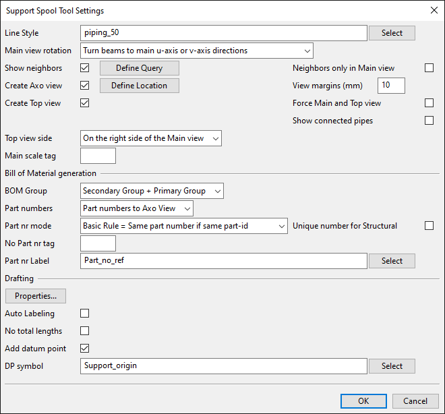This screenshot has width=445, height=414.
Task: Enable Show connected pipes checkbox
Action: click(x=429, y=121)
